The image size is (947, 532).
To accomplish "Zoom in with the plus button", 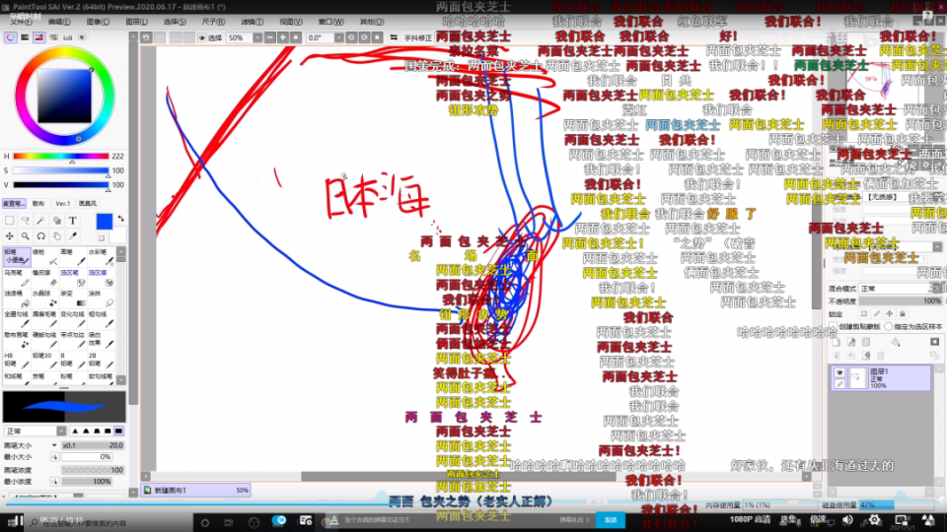I will 283,37.
